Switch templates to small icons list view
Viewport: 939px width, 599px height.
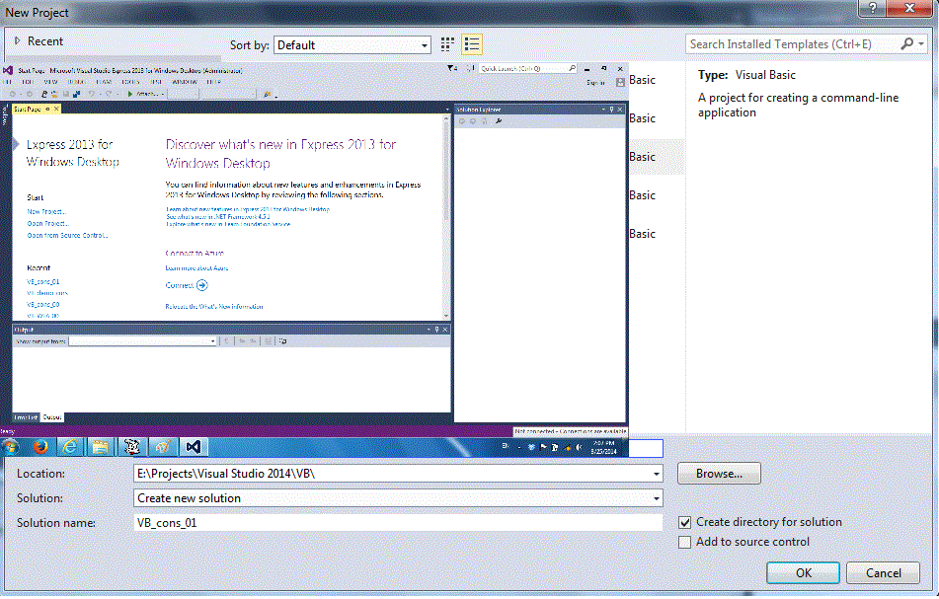coord(472,44)
